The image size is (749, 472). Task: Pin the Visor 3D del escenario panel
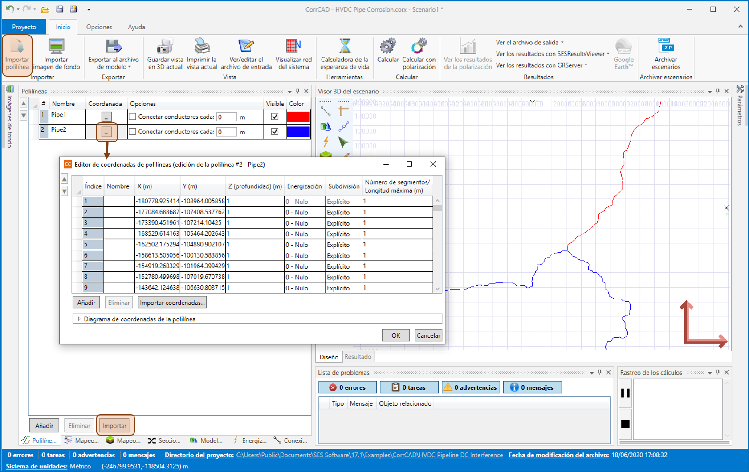click(x=718, y=91)
